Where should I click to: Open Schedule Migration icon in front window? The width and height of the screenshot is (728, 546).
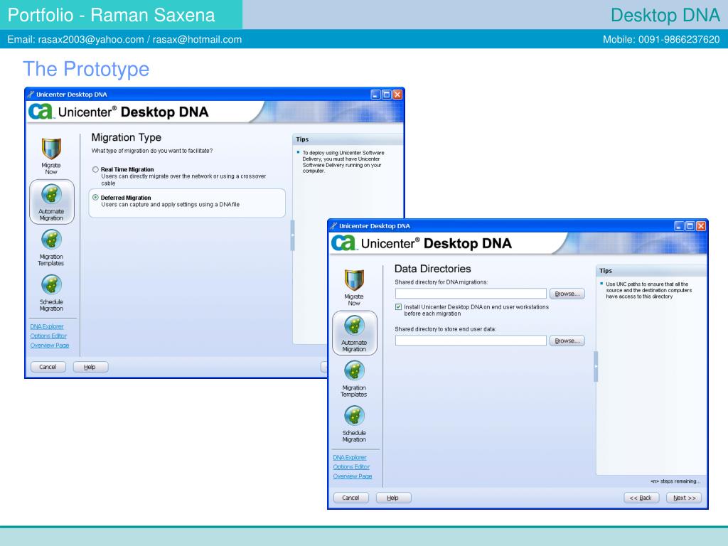(x=354, y=415)
